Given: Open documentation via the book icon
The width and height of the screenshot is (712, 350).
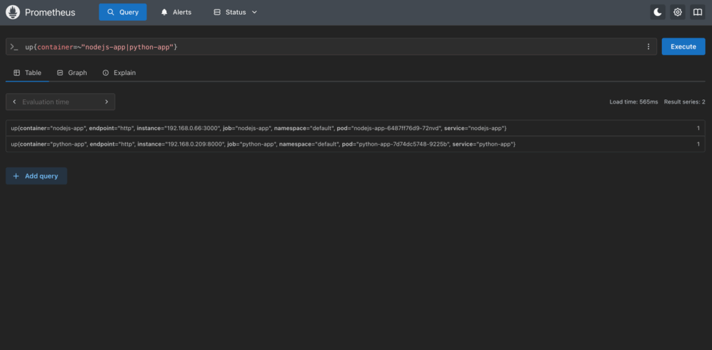Looking at the screenshot, I should [698, 12].
